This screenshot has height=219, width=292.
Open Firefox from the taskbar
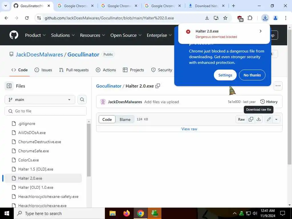tap(126, 213)
